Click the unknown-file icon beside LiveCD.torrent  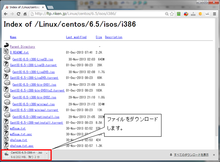point(6,64)
